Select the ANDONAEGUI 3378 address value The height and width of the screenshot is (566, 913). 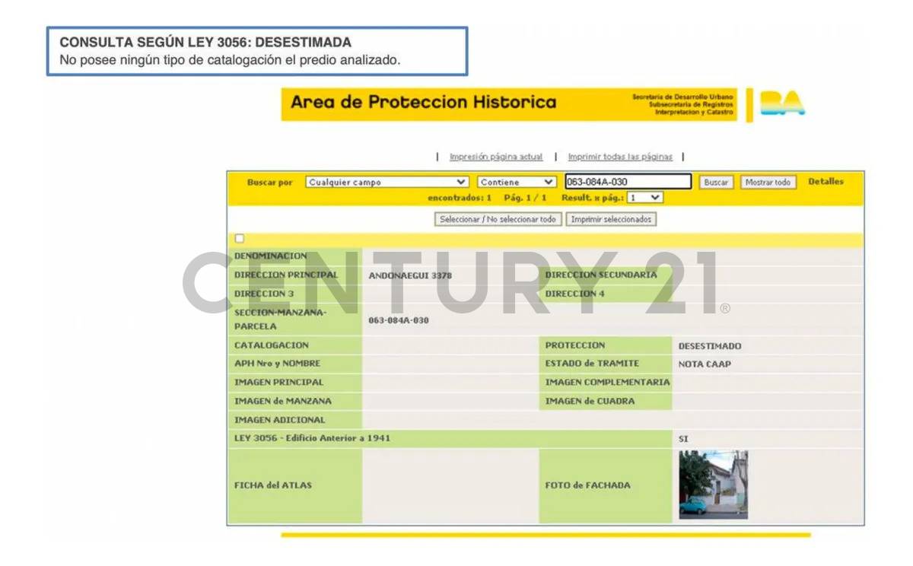point(410,275)
